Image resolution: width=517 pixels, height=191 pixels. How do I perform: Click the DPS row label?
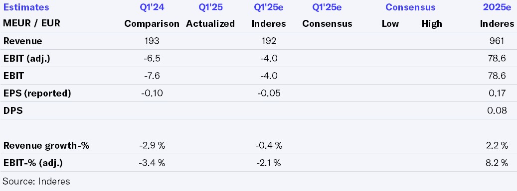click(x=13, y=111)
